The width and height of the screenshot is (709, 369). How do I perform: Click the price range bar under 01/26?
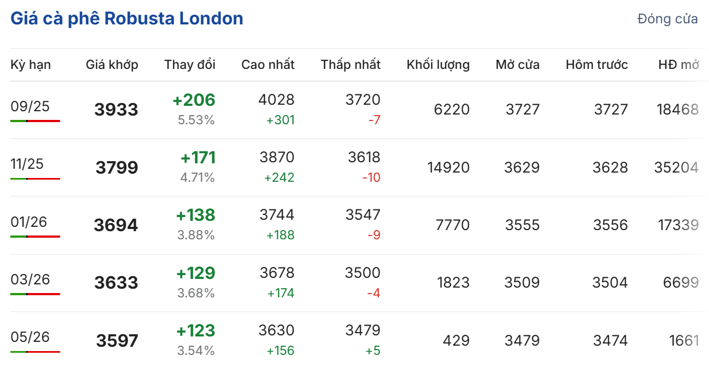pos(35,237)
